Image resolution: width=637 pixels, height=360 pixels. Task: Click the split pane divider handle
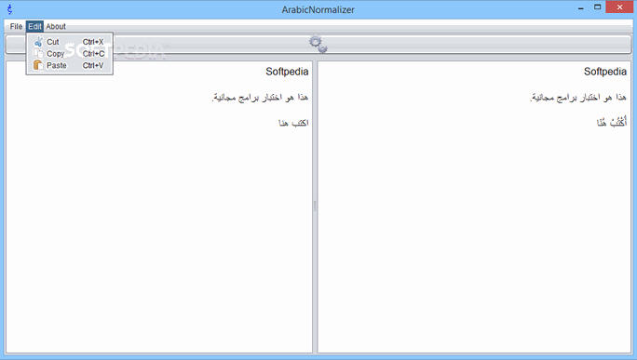315,207
